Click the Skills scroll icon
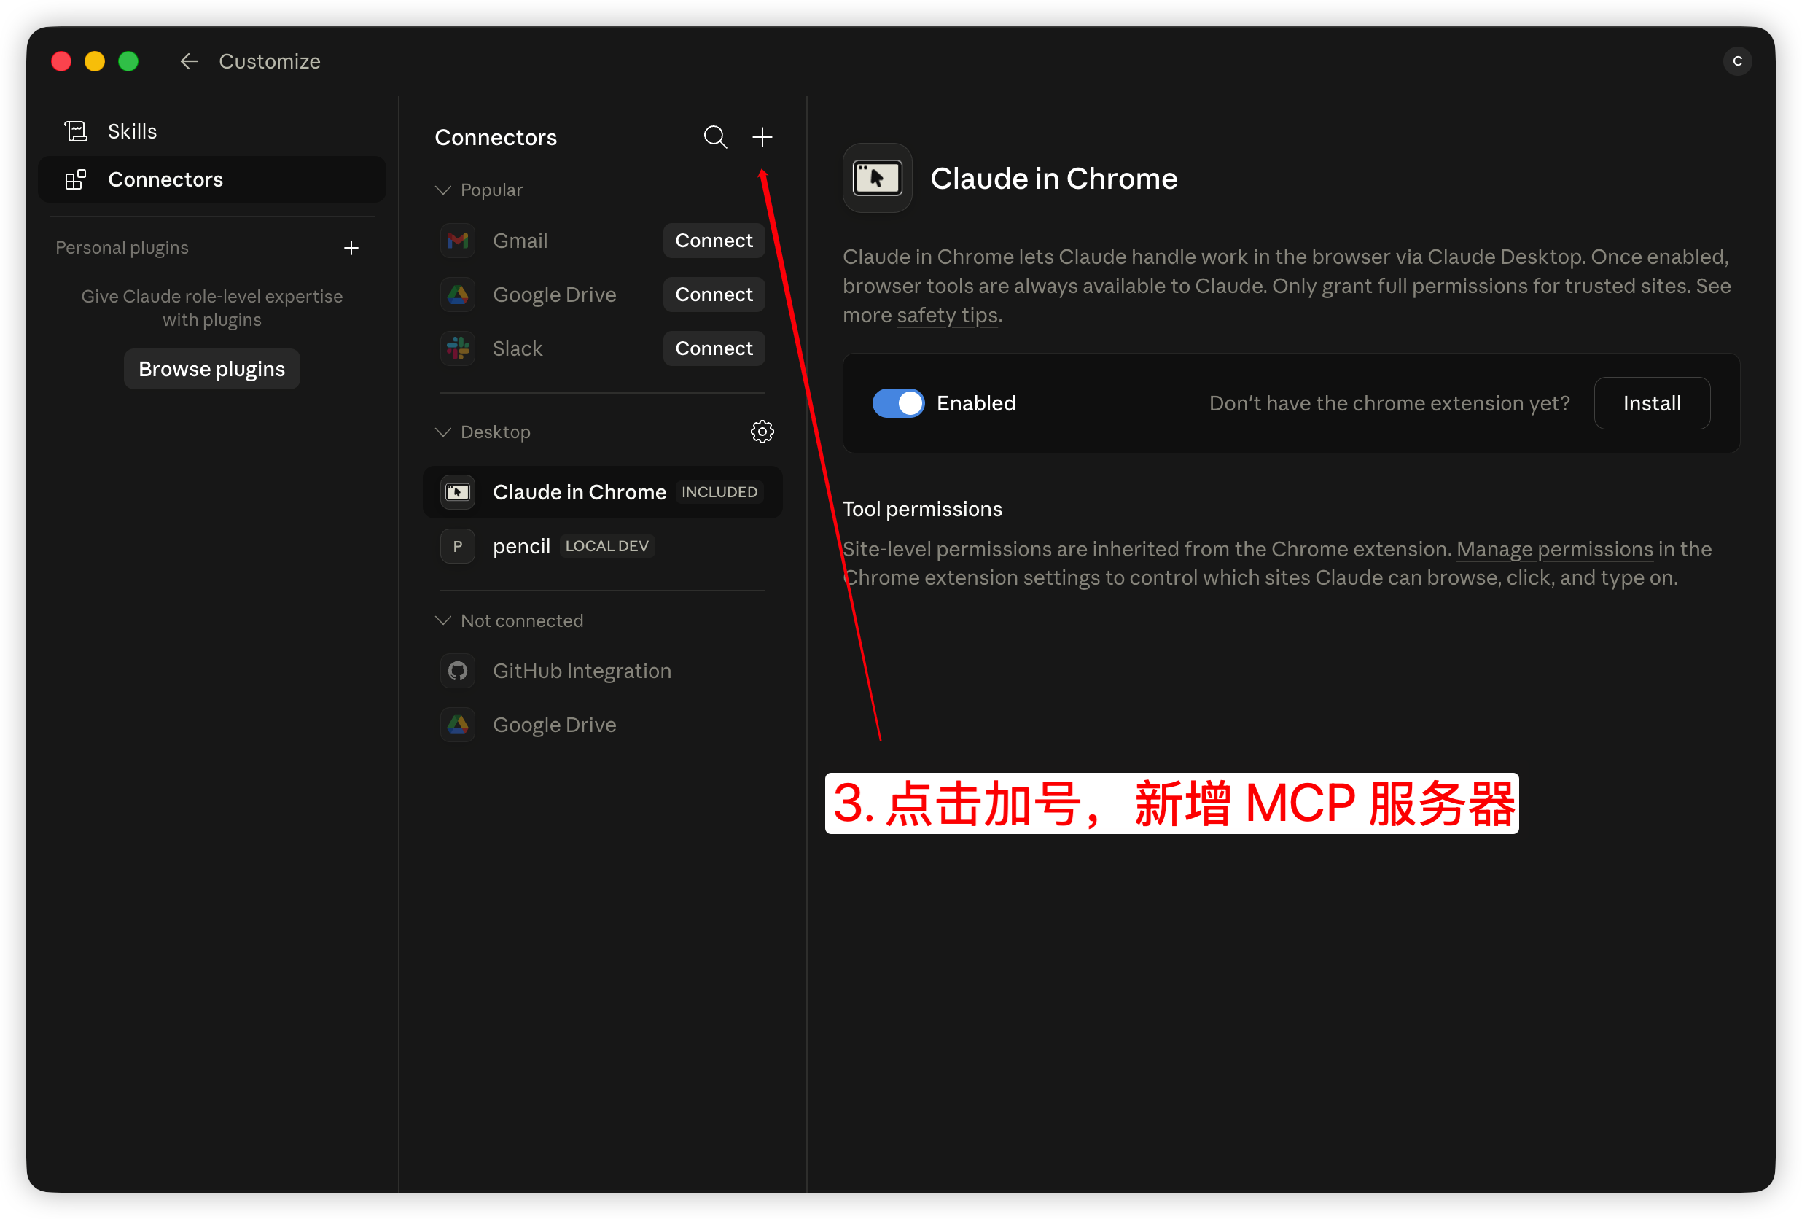 click(x=76, y=132)
